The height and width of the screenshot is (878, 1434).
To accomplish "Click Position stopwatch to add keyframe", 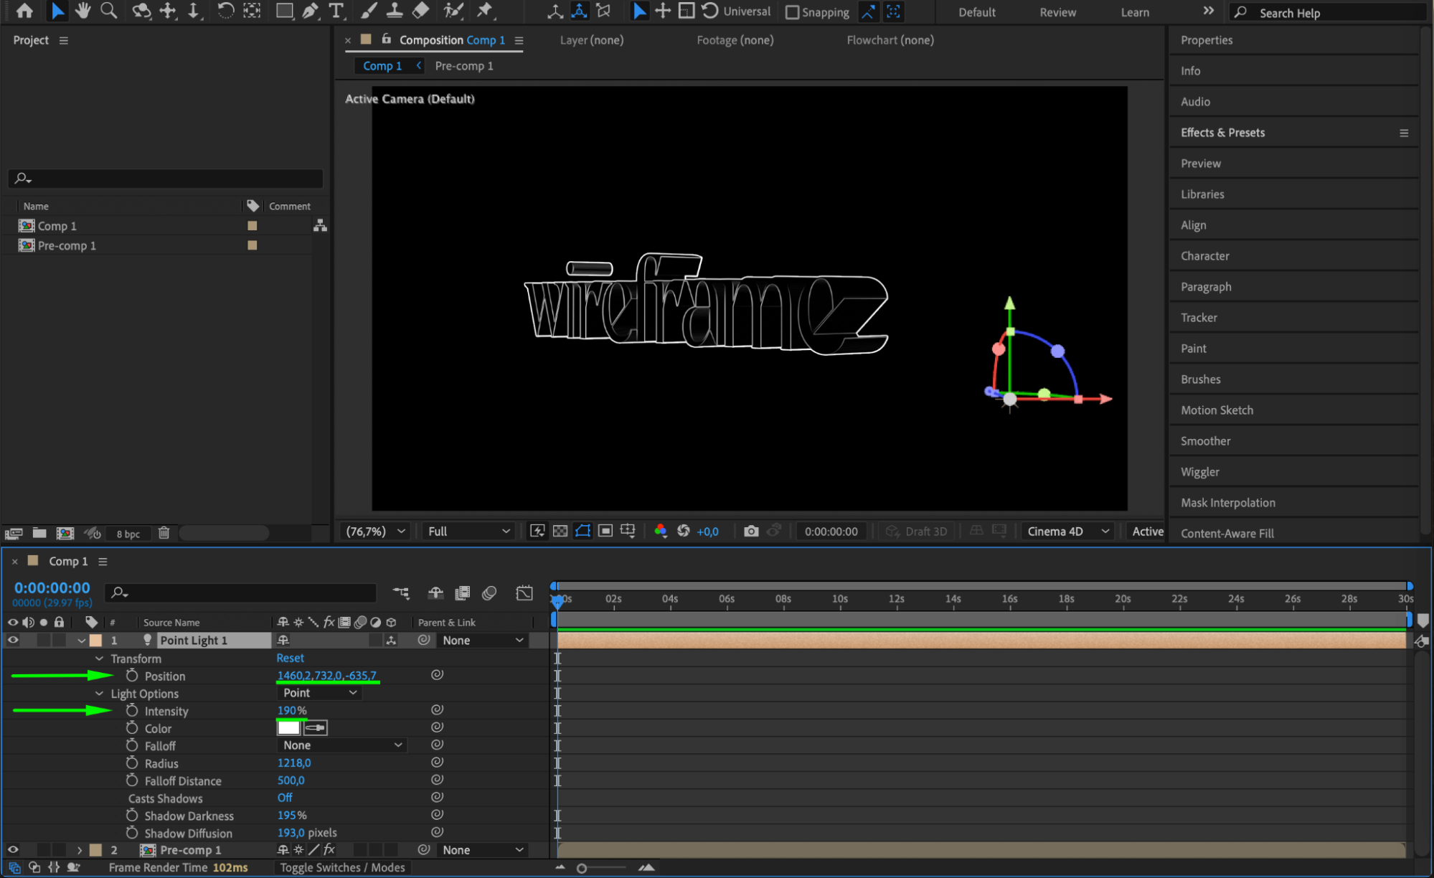I will [132, 676].
